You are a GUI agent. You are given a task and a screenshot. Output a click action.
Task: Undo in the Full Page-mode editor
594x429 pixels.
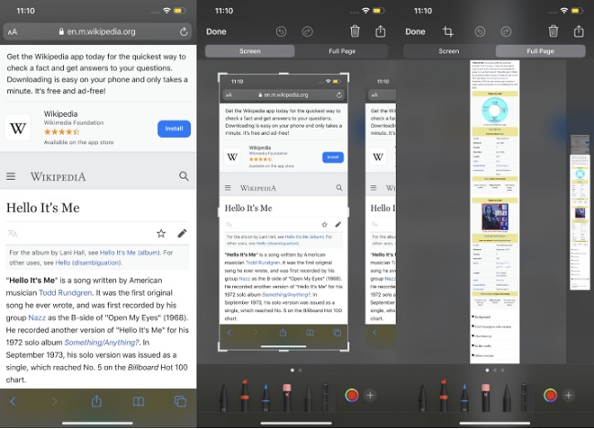click(x=480, y=32)
